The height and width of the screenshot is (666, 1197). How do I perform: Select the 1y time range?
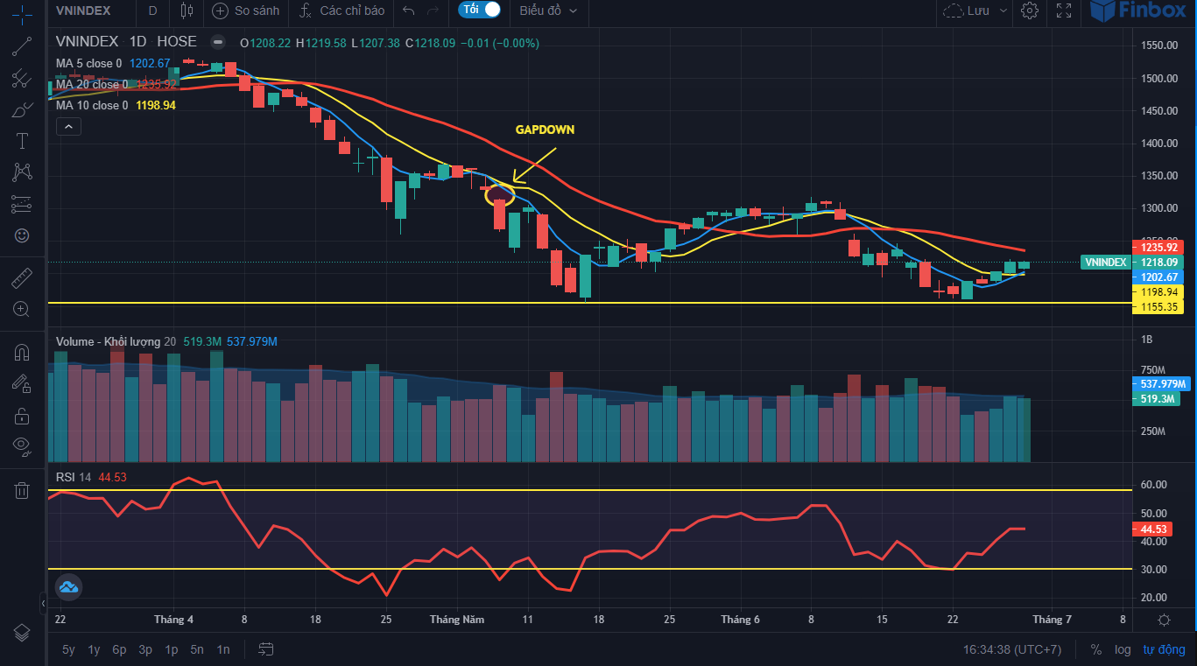coord(94,649)
